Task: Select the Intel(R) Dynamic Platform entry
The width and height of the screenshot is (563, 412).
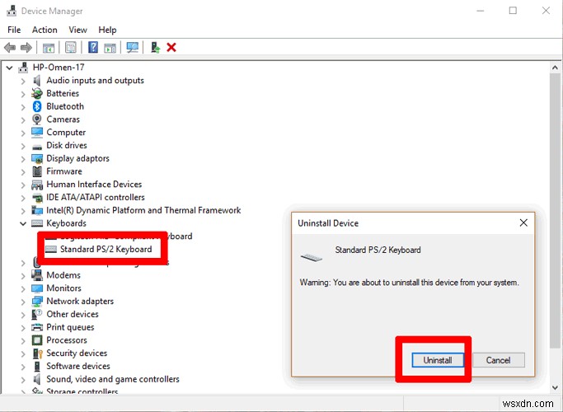Action: 143,210
